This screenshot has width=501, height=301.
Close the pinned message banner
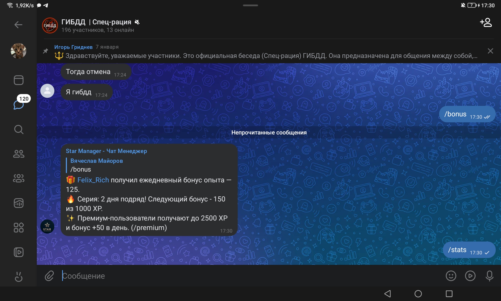490,51
